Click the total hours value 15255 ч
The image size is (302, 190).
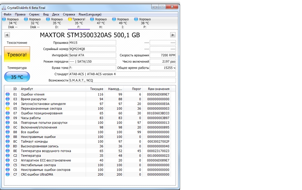(163, 68)
